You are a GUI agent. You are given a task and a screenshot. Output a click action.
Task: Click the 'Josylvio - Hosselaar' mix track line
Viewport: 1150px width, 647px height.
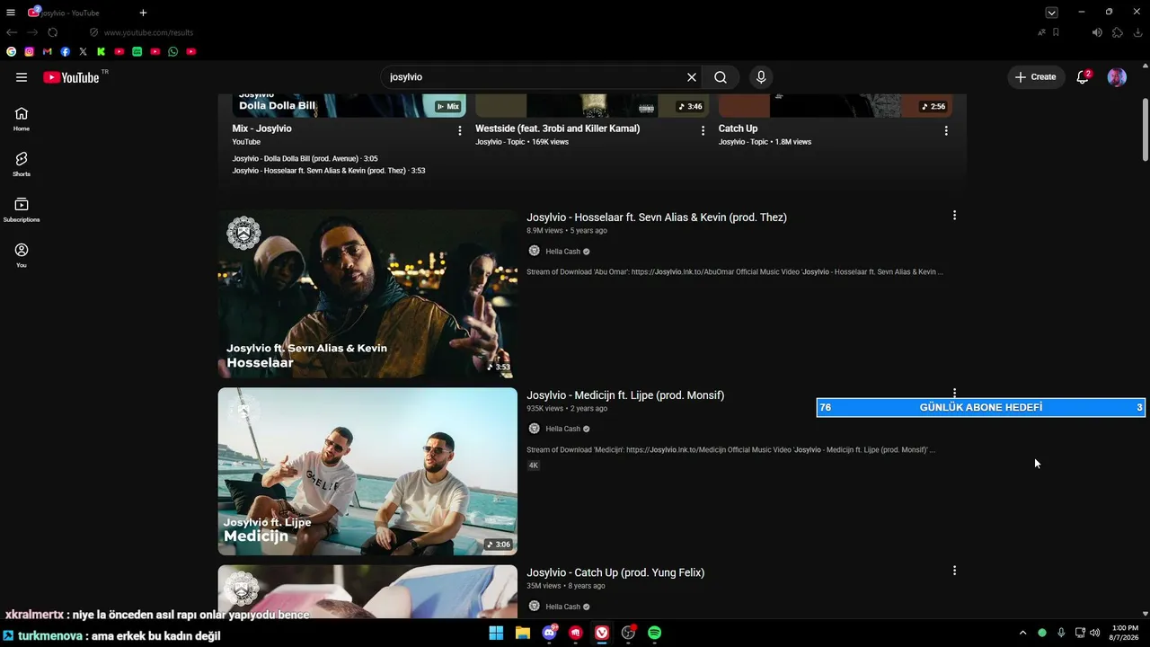pos(329,171)
